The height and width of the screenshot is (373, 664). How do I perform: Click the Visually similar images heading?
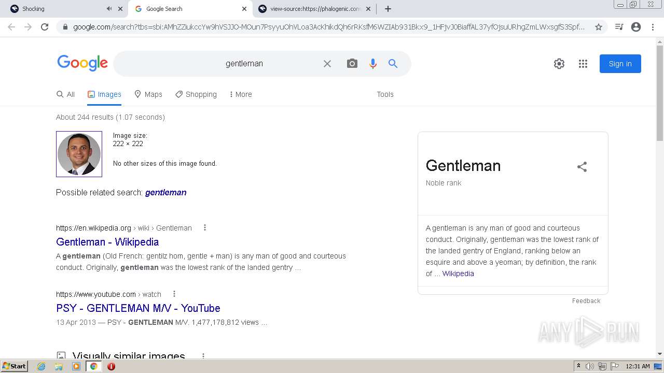pyautogui.click(x=129, y=356)
